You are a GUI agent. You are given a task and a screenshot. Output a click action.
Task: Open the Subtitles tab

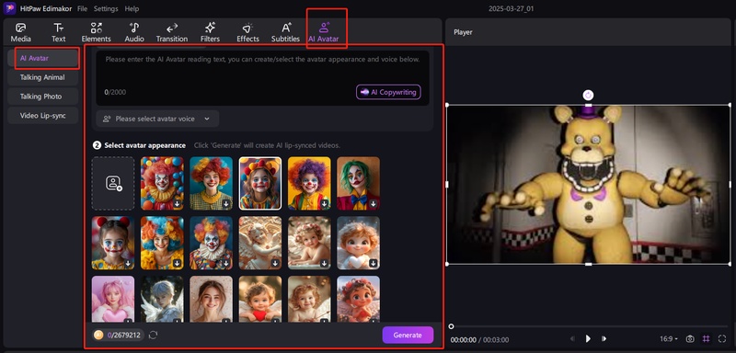pos(285,33)
